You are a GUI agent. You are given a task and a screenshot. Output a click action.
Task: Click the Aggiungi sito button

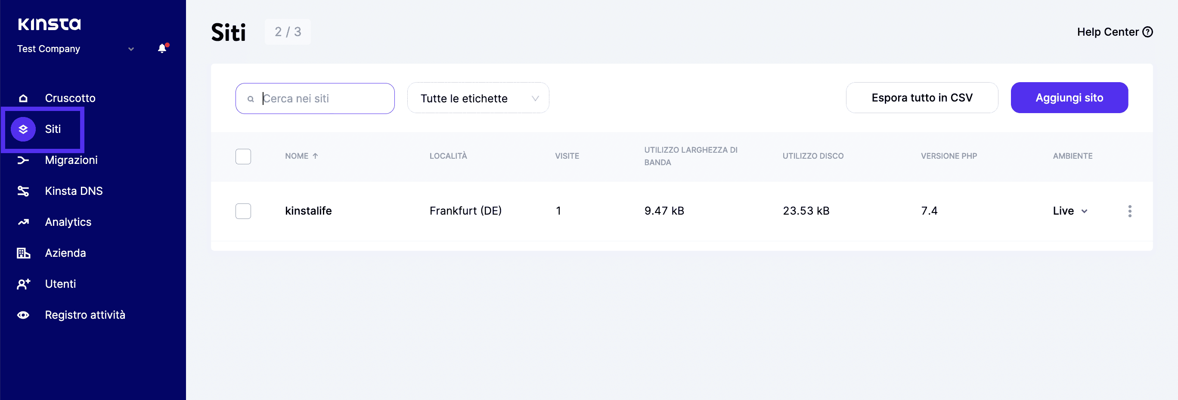1069,97
